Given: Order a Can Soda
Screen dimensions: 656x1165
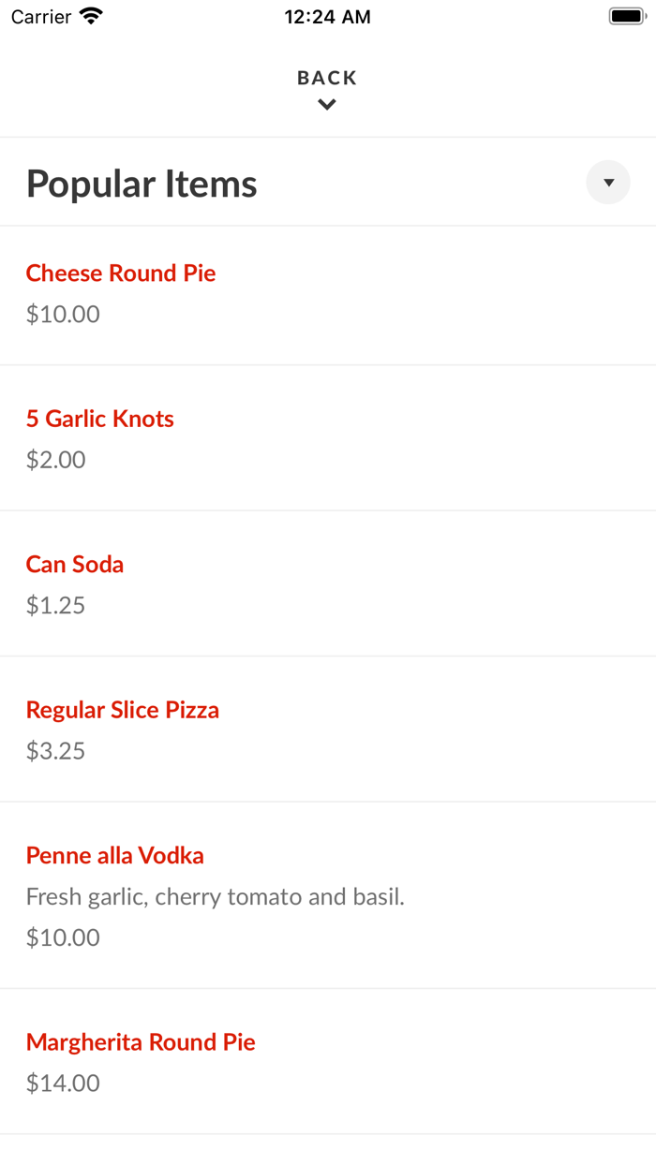Looking at the screenshot, I should click(x=75, y=564).
